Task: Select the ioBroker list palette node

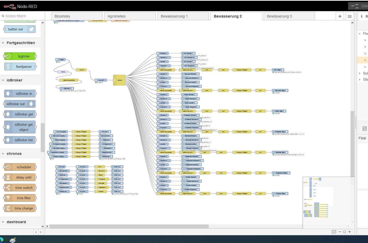Action: (x=20, y=140)
